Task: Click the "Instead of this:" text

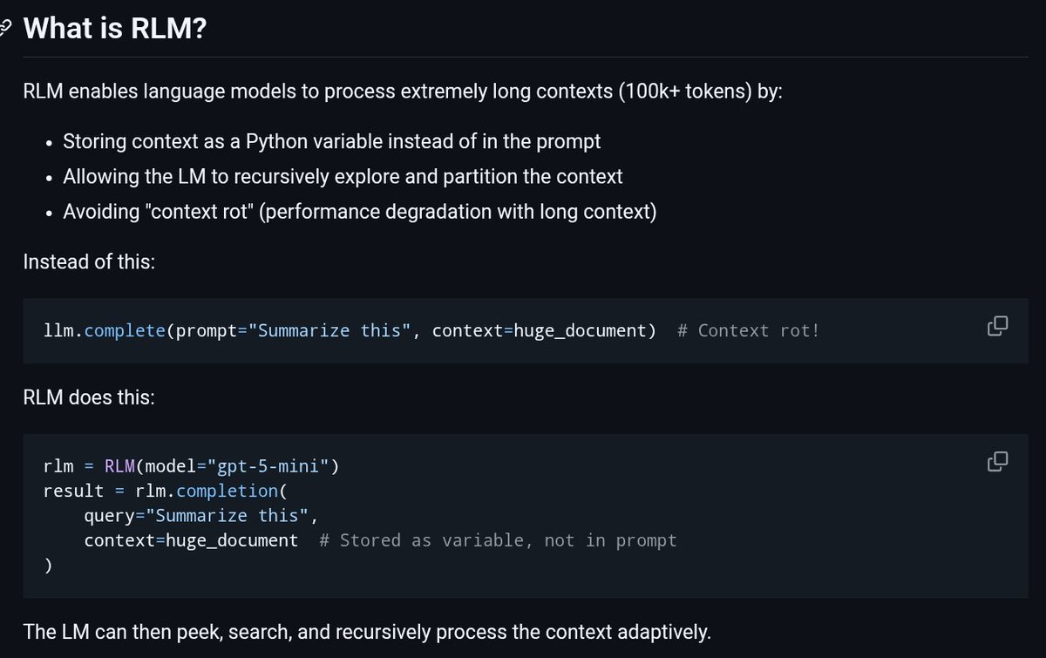Action: pyautogui.click(x=89, y=261)
